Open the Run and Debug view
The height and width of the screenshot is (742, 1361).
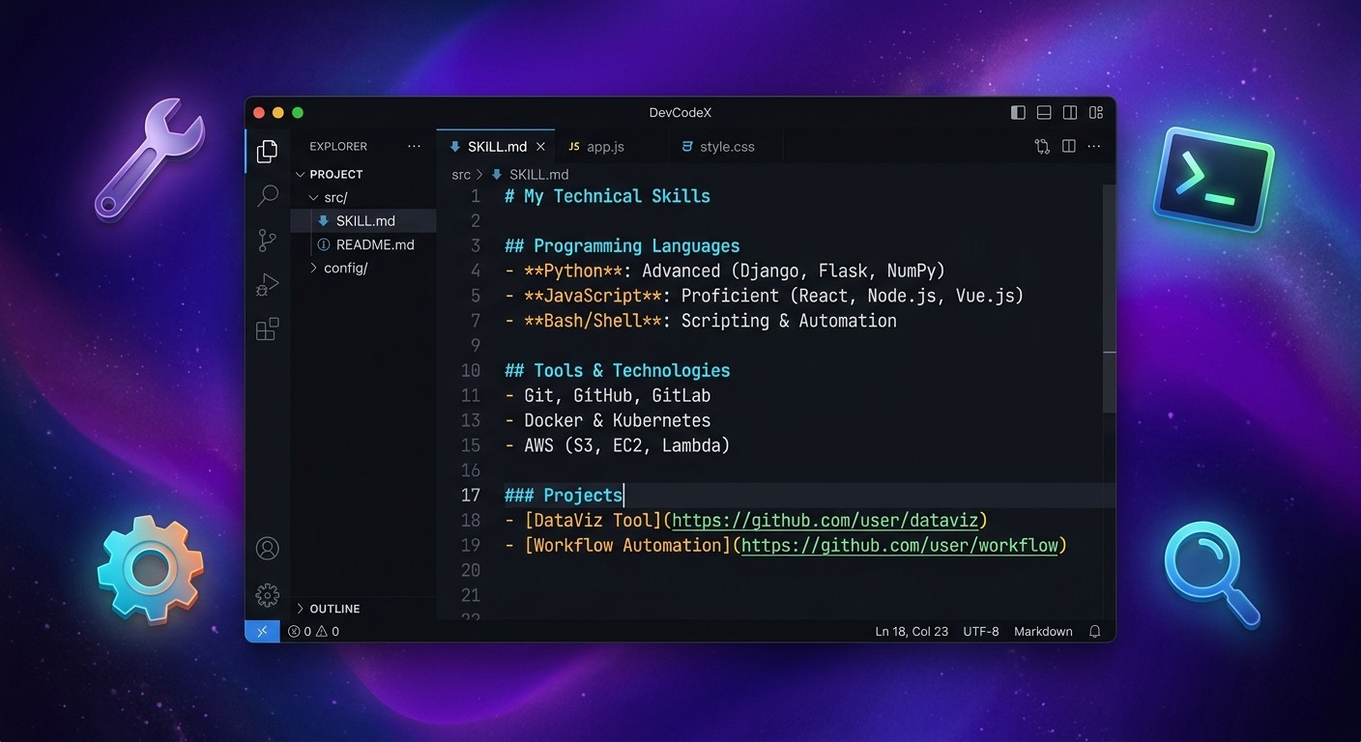point(268,285)
